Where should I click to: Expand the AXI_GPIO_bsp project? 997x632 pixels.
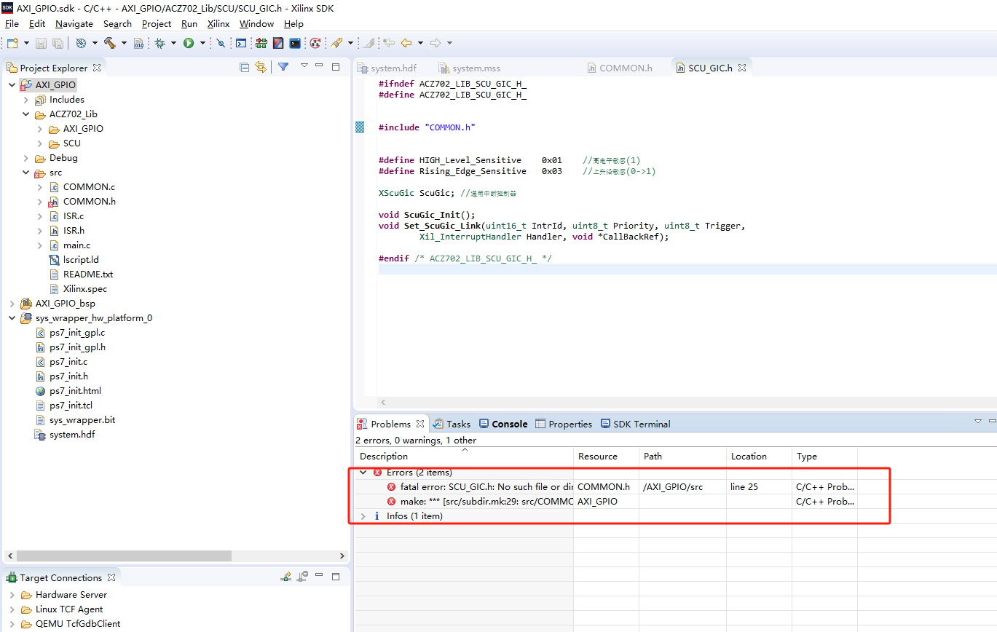pos(12,304)
